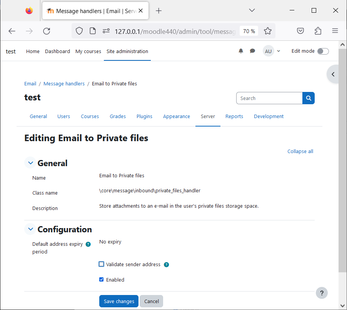Viewport: 347px width, 310px height.
Task: Switch to the Plugins tab
Action: click(144, 117)
